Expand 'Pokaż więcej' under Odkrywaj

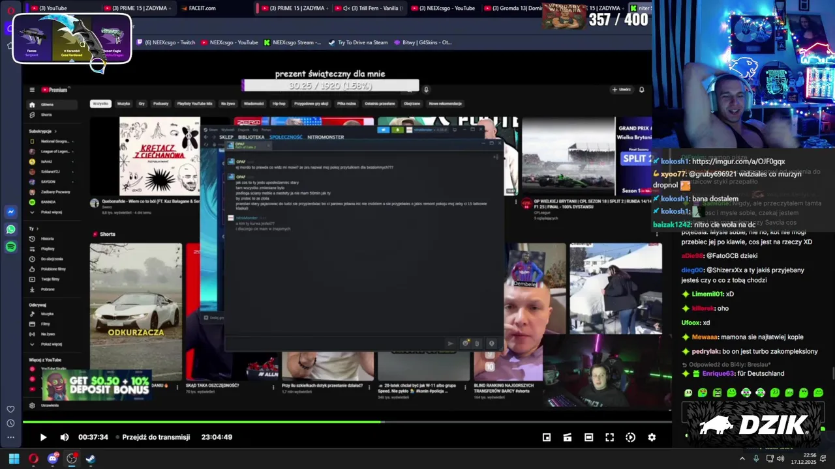pyautogui.click(x=51, y=344)
